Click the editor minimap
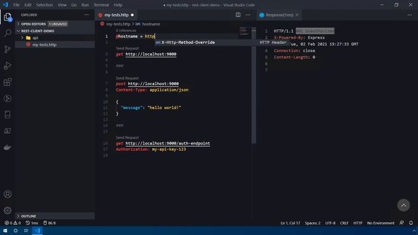 pos(245,31)
